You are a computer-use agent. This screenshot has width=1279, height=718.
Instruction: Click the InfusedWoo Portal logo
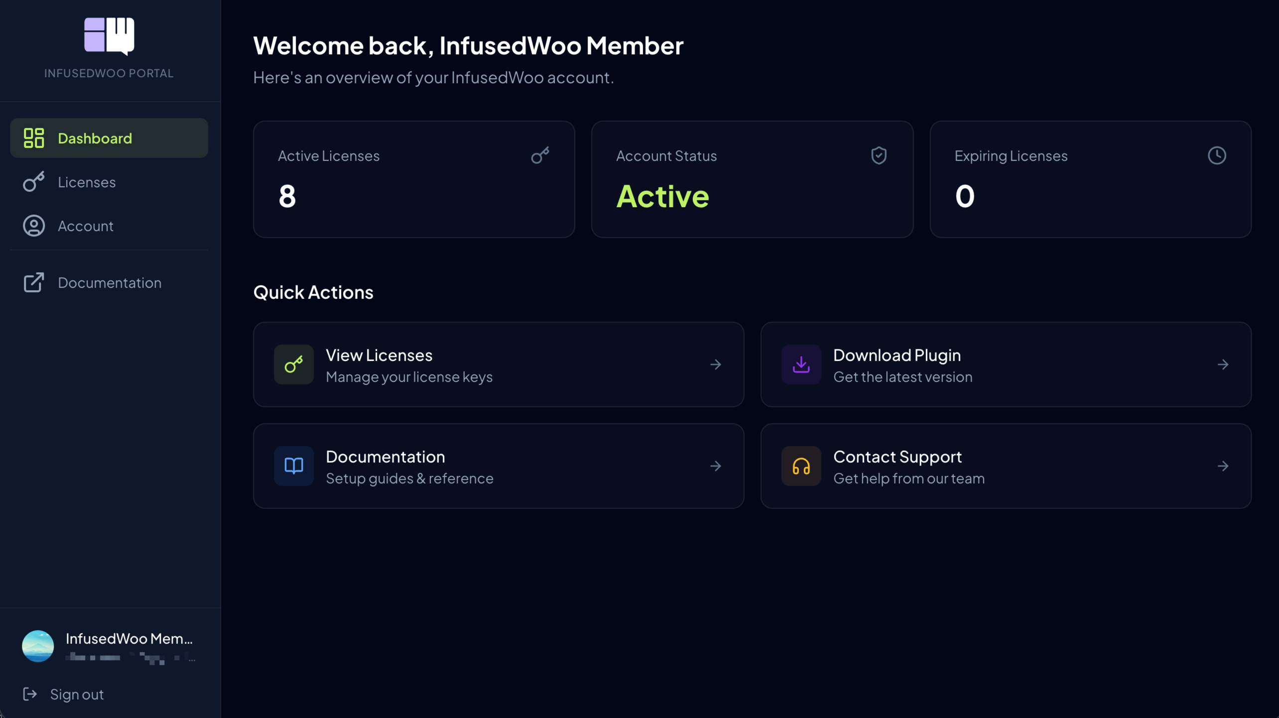(x=109, y=35)
